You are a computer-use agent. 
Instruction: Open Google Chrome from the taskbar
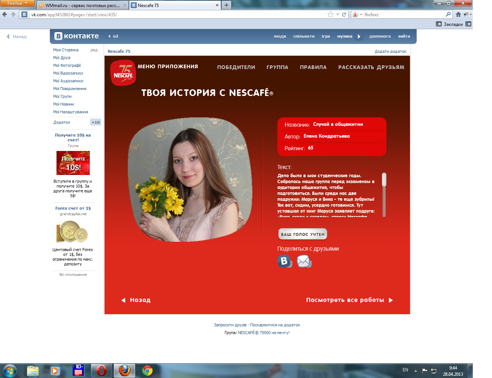147,370
